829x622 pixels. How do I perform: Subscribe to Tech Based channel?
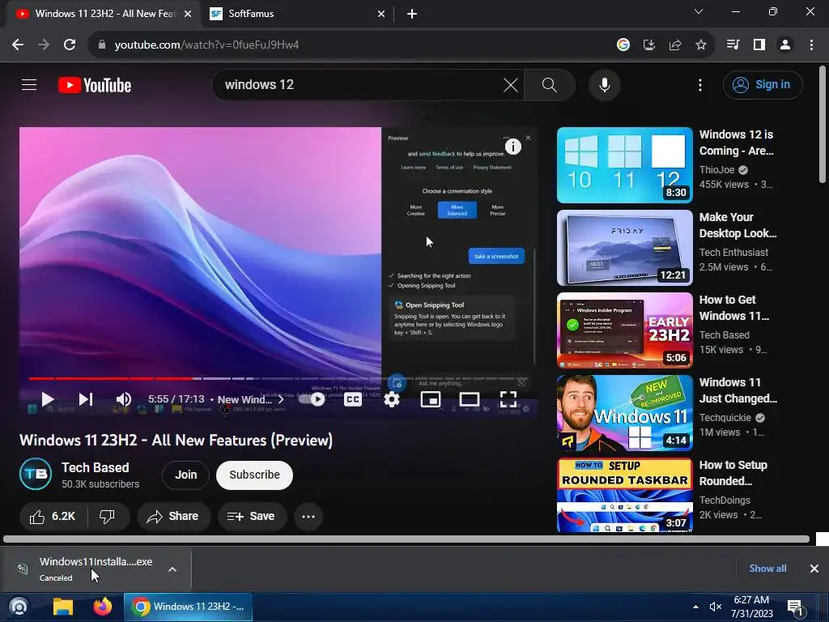[x=254, y=475]
